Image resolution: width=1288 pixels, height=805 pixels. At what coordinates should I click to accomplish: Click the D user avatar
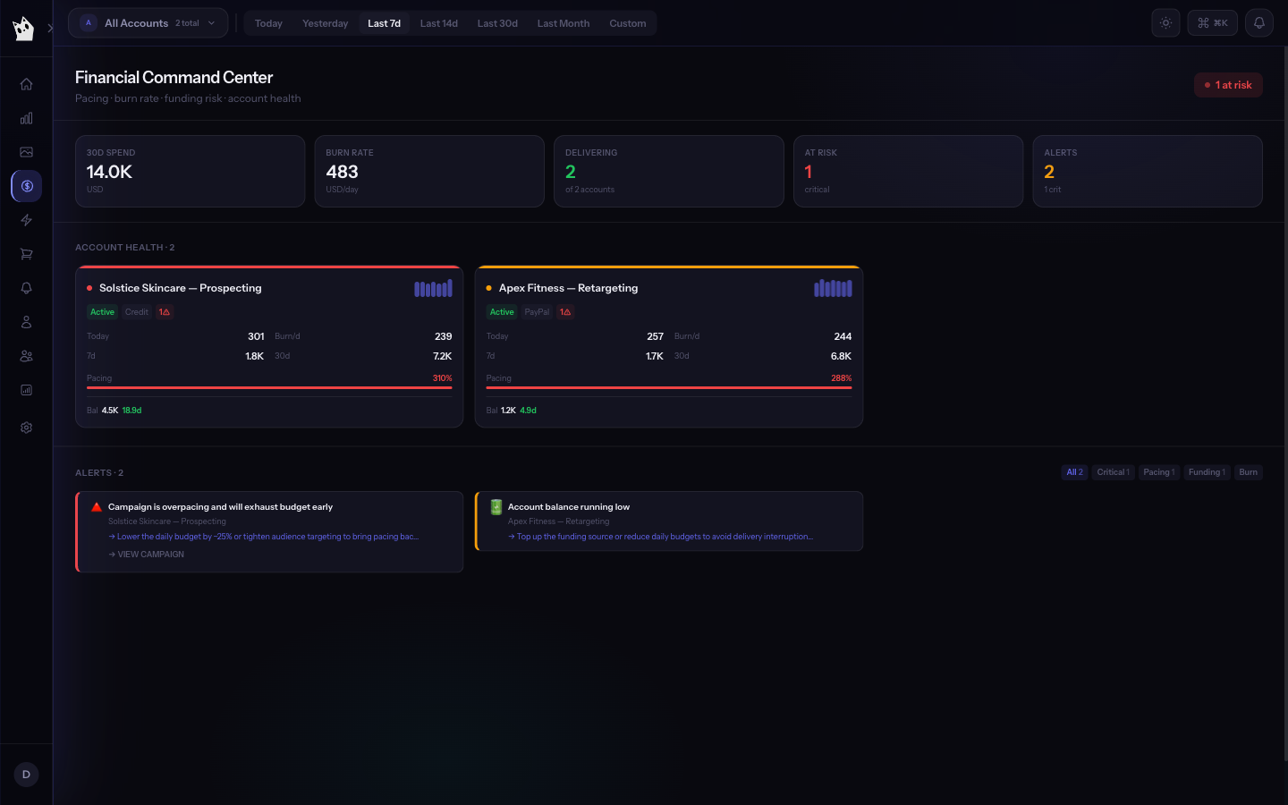tap(26, 775)
